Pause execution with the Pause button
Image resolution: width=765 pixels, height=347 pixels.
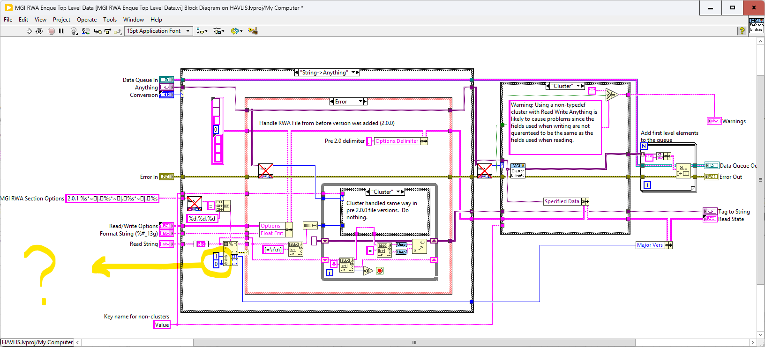tap(61, 31)
